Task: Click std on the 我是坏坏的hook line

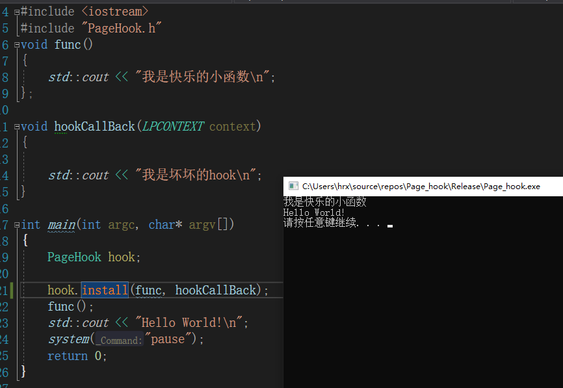Action: 59,175
